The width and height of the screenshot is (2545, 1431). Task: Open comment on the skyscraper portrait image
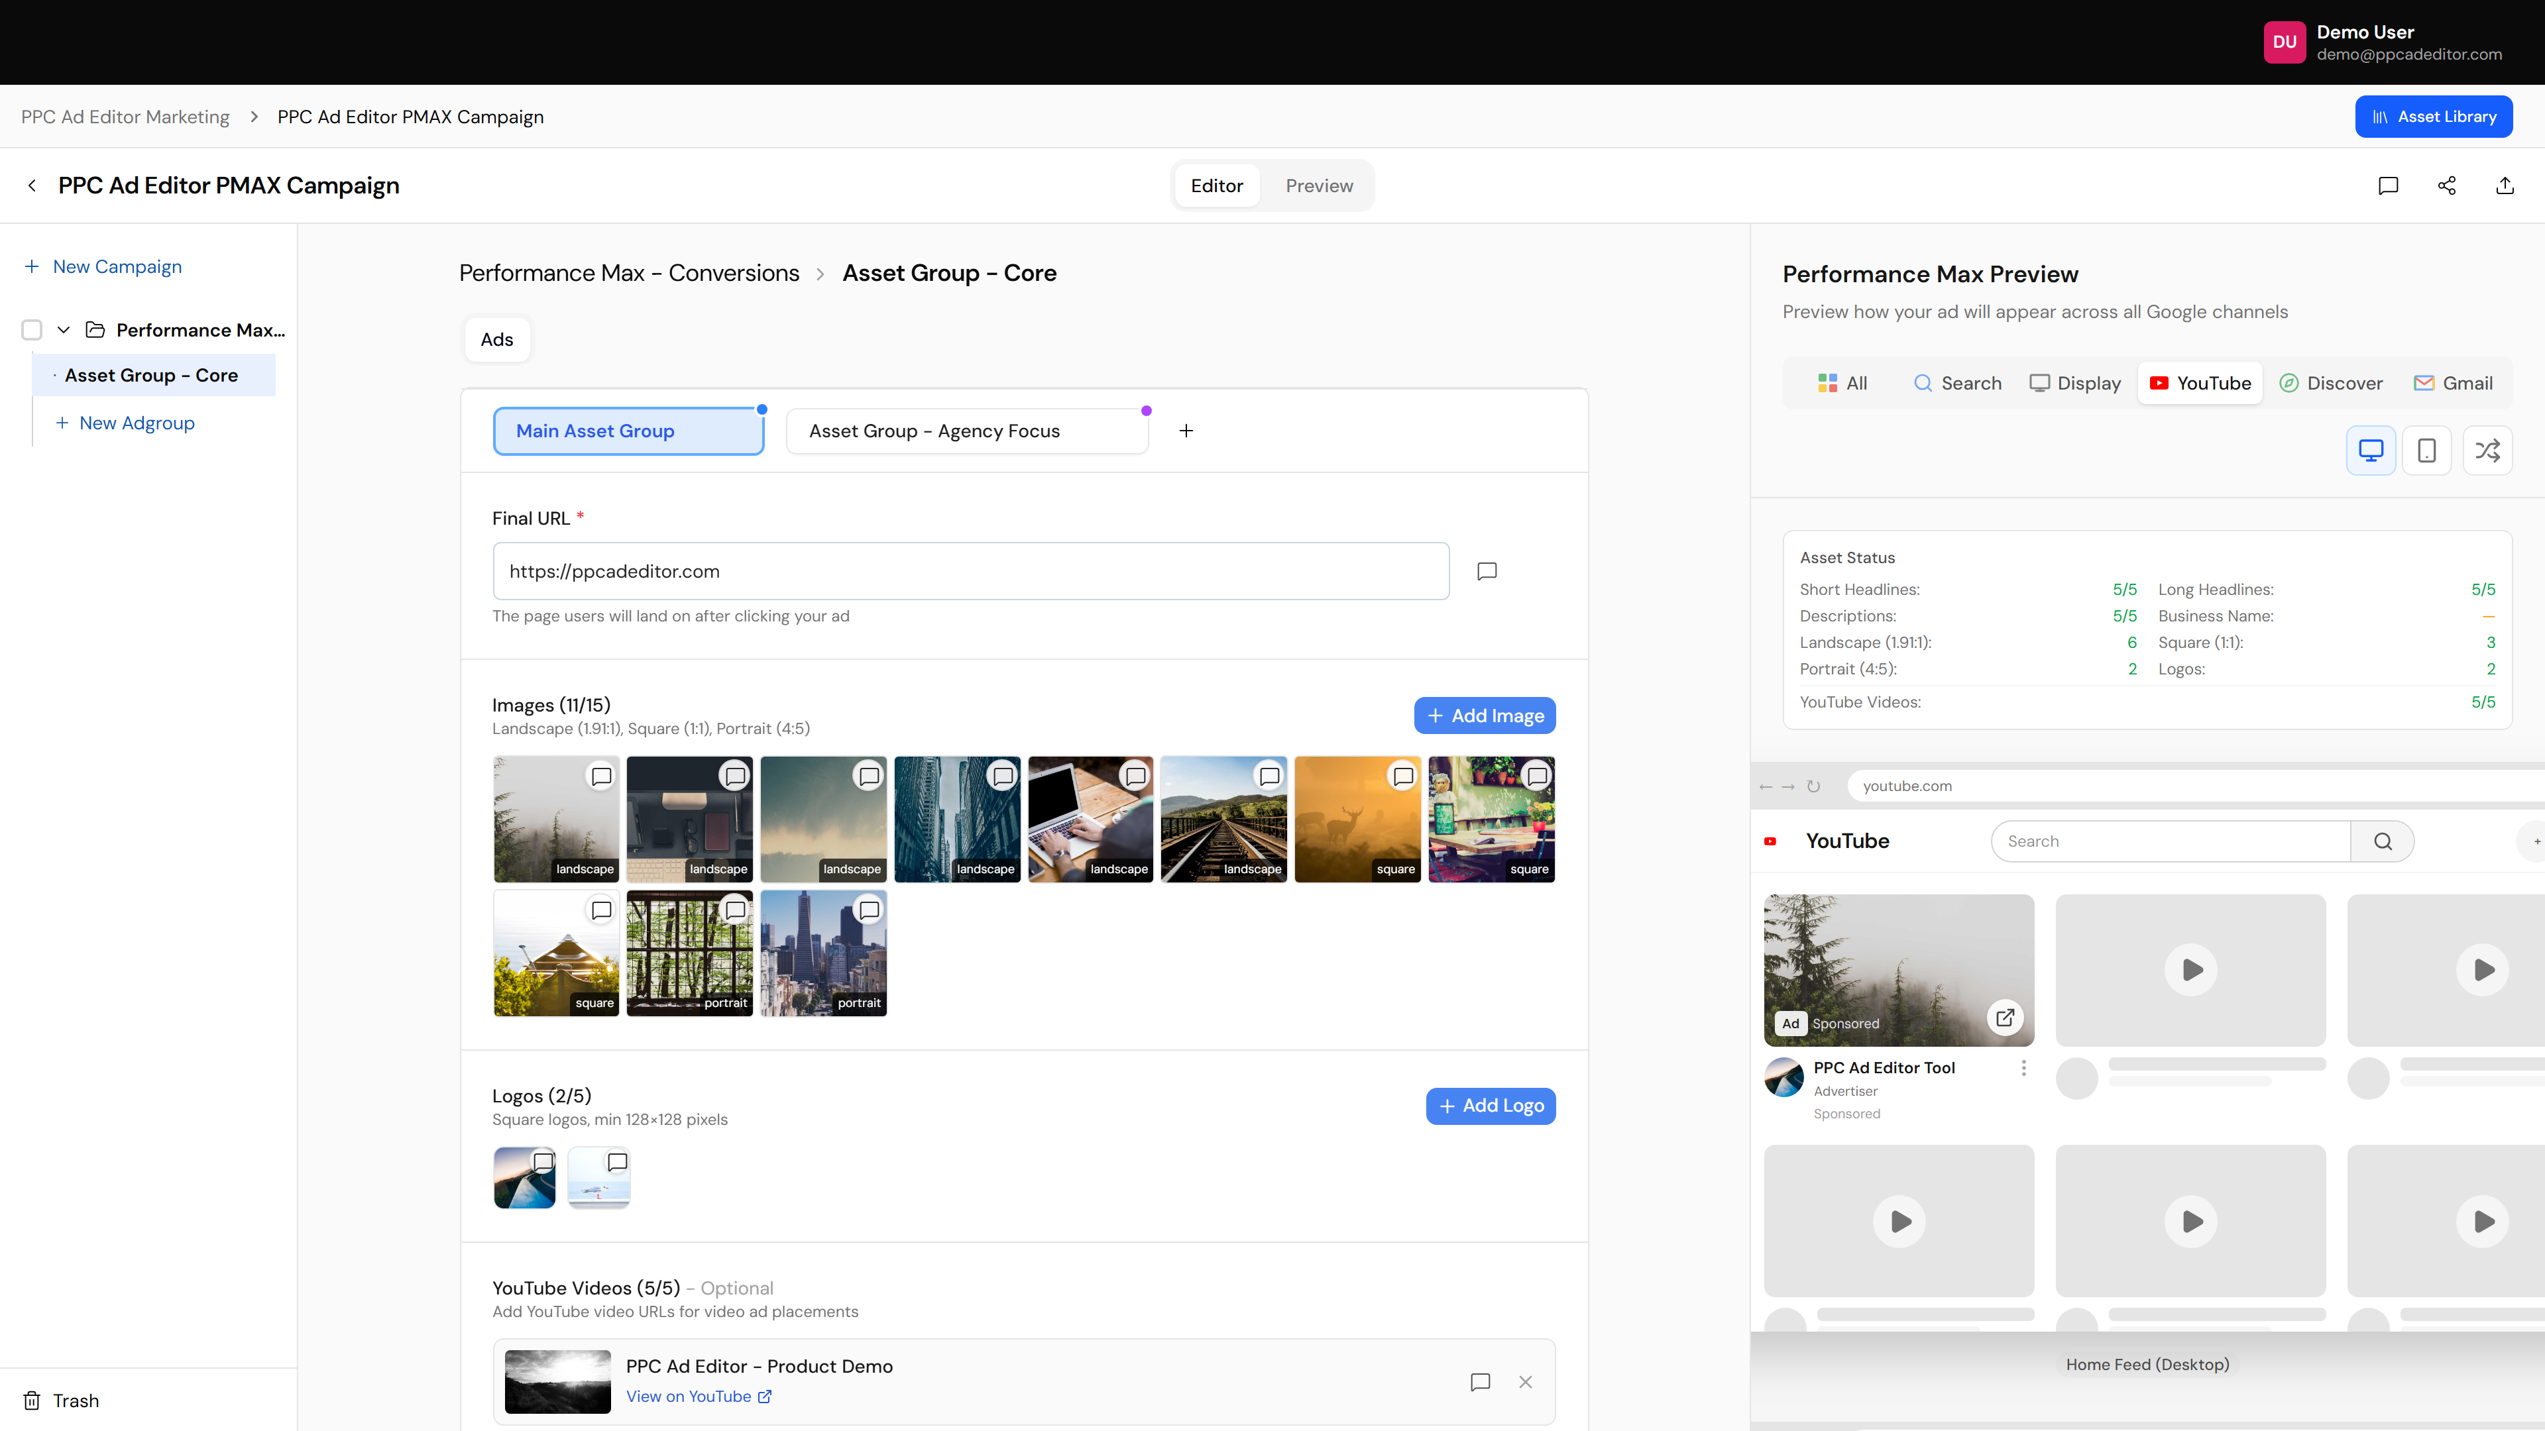(x=868, y=910)
